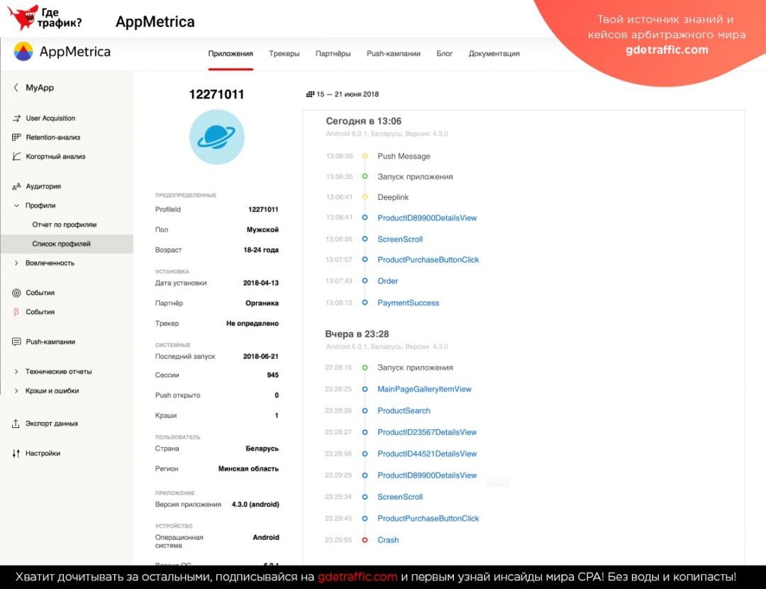Select the Когортный анализ chart icon
Image resolution: width=766 pixels, height=589 pixels.
point(16,157)
